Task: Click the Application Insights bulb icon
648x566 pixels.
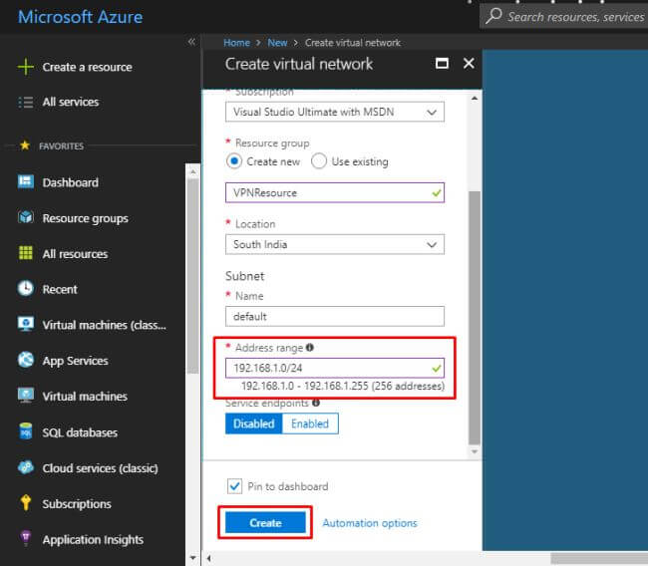Action: click(26, 539)
